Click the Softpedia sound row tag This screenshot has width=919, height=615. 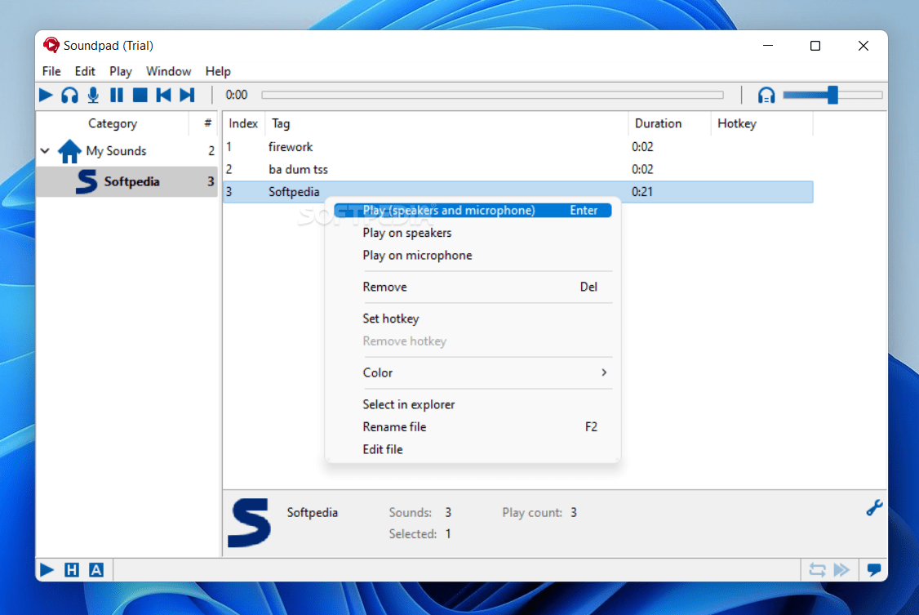(x=294, y=192)
